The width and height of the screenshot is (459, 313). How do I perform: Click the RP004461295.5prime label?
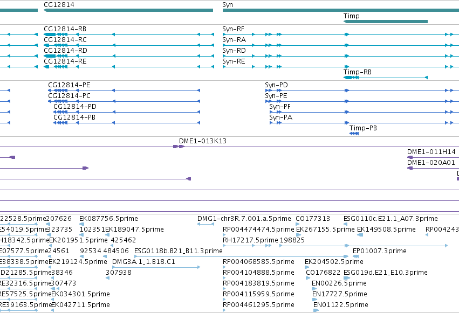258,305
